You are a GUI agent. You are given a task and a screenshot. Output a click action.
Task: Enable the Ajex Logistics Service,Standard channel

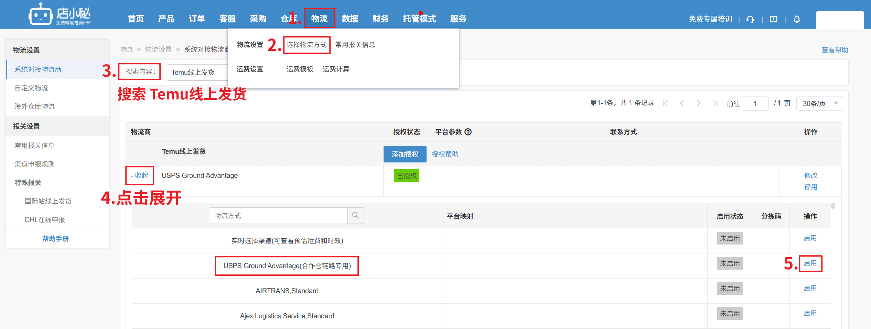(x=810, y=314)
